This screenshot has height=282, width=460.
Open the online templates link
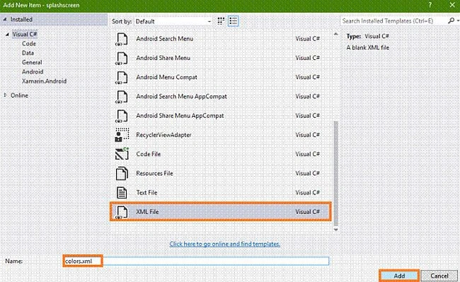click(225, 244)
